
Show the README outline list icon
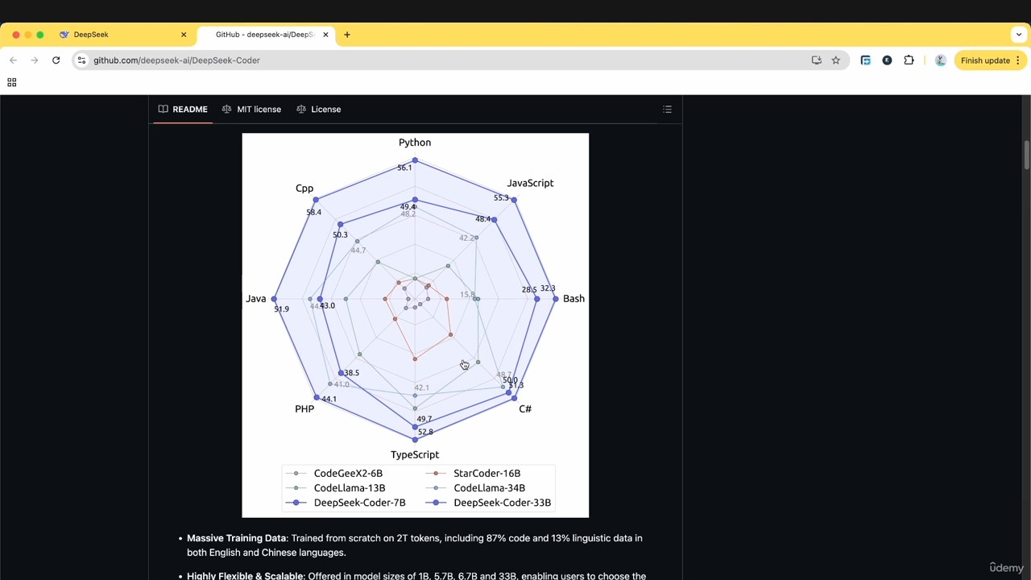(667, 110)
